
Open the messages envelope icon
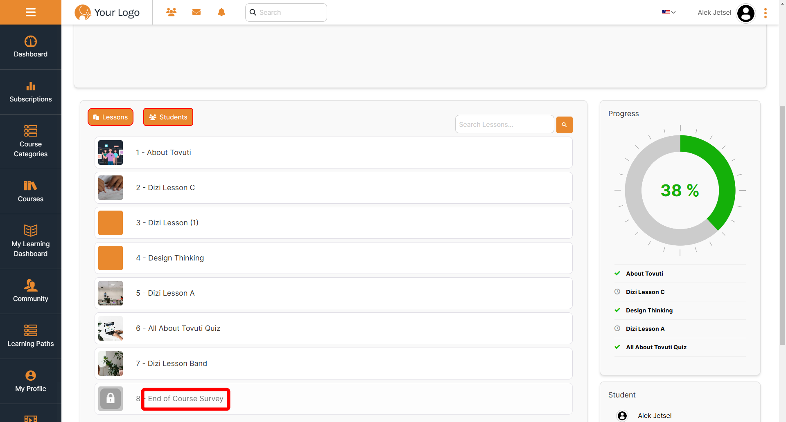(196, 12)
